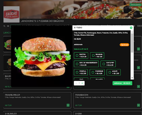Image resolution: width=142 pixels, height=115 pixels.
Task: Close the X-TUDO product dialog
Action: 131,28
